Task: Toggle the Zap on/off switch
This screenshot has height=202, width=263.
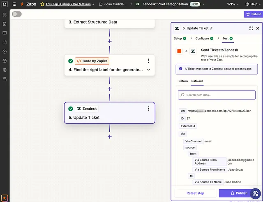Action: pos(17,14)
